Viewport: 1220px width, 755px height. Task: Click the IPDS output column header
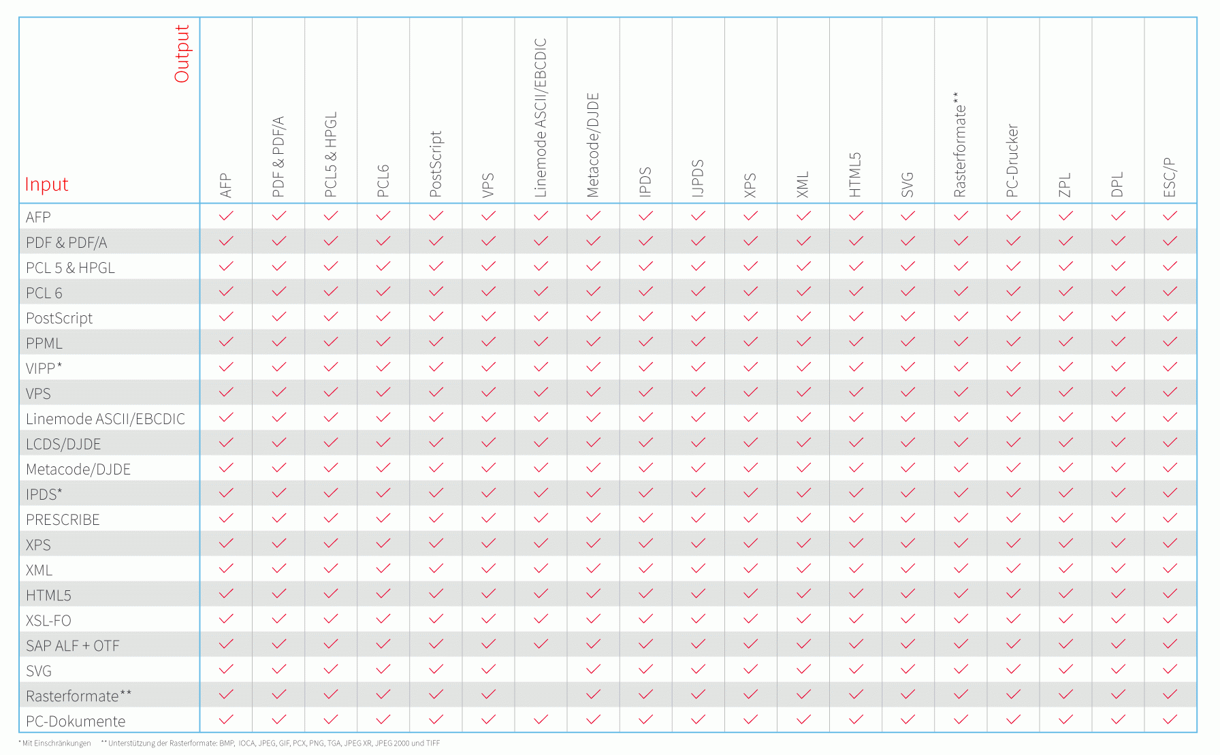tap(645, 182)
